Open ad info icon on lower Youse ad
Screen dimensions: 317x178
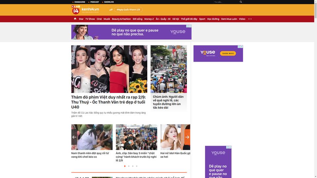click(x=228, y=147)
